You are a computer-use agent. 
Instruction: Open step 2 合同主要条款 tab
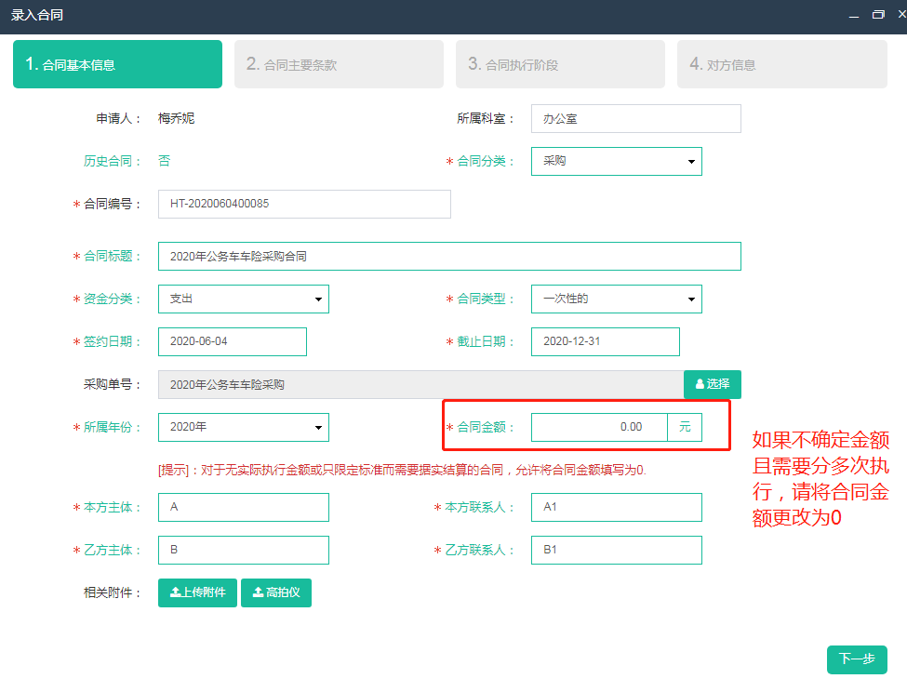pyautogui.click(x=339, y=64)
